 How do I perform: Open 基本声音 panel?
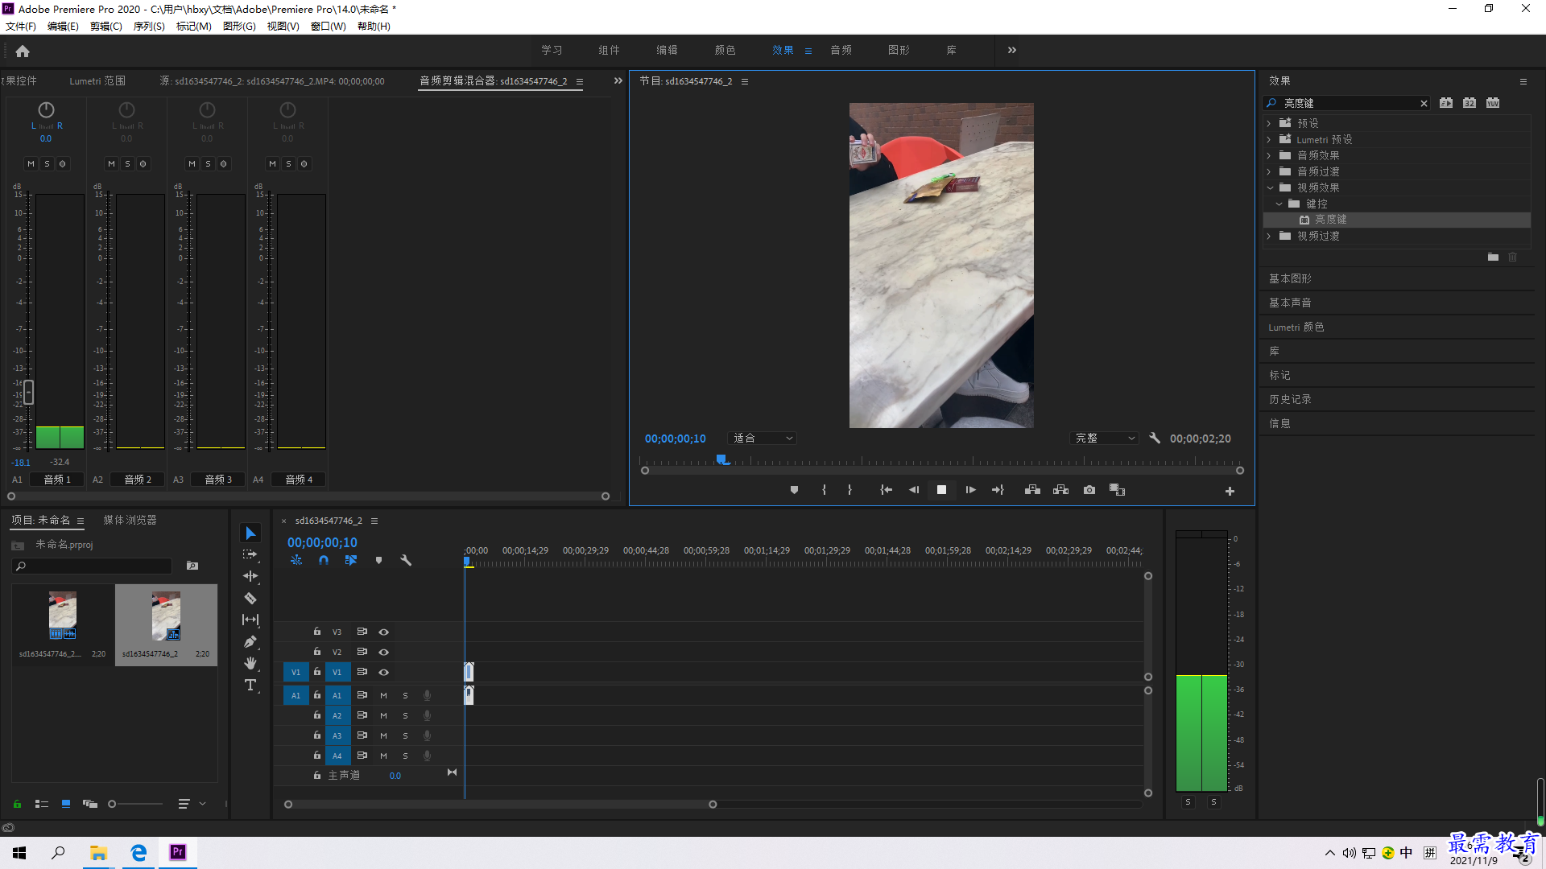coord(1290,303)
